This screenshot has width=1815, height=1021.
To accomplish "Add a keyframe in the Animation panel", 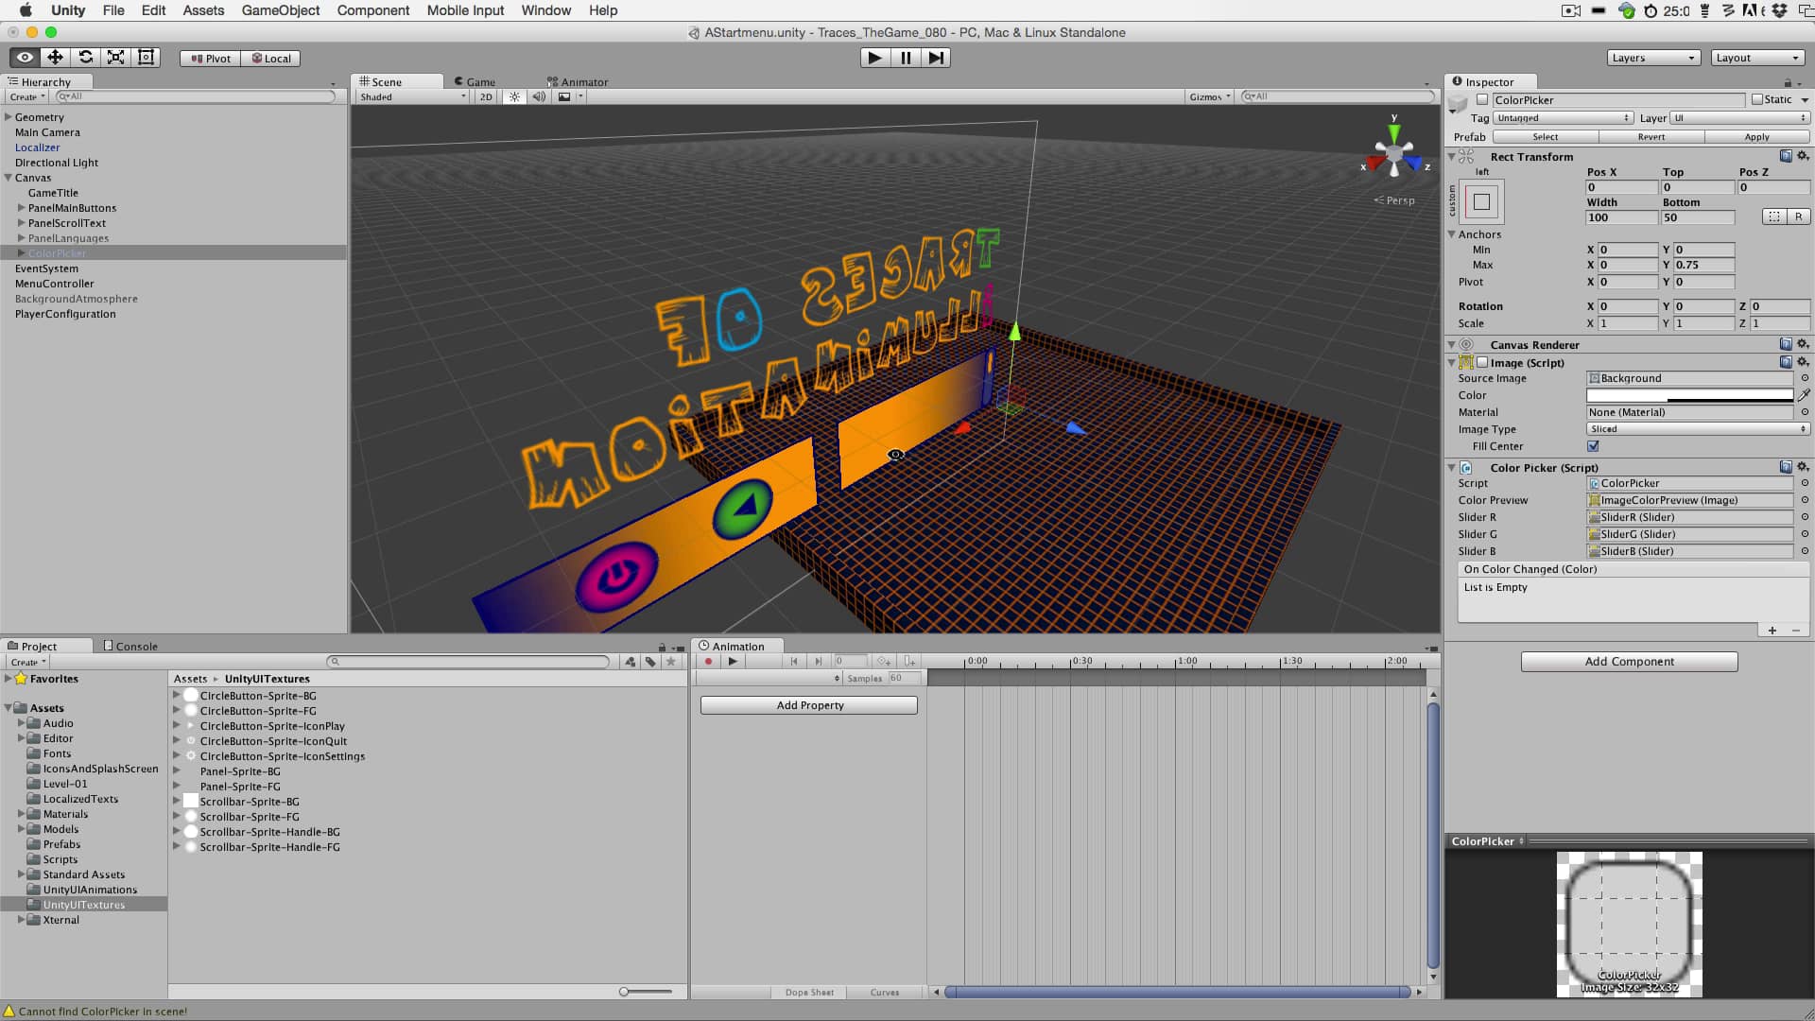I will pos(885,662).
